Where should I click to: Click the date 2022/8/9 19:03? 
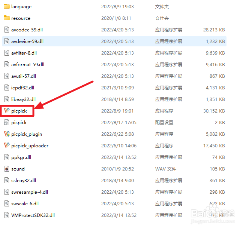click(x=117, y=6)
